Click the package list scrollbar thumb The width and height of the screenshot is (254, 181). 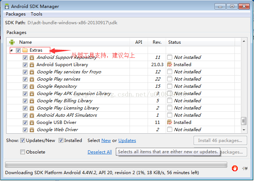coord(244,121)
